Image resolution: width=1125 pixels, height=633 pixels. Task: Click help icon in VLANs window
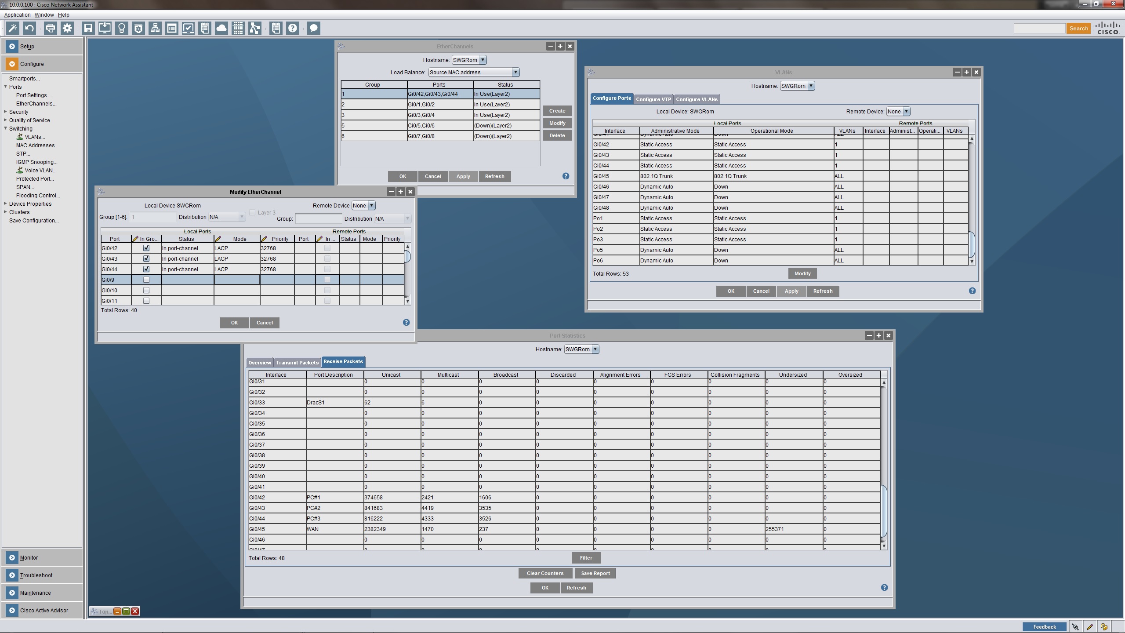[x=973, y=291]
